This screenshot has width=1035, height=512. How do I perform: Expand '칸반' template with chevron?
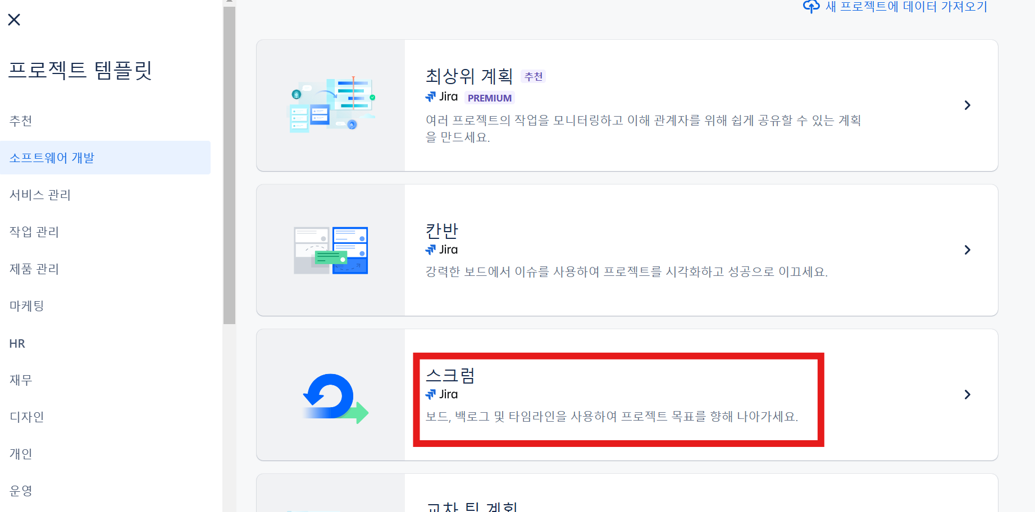(x=967, y=250)
